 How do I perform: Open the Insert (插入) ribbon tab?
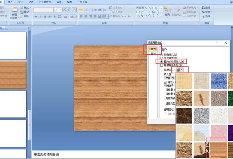tap(10, 2)
